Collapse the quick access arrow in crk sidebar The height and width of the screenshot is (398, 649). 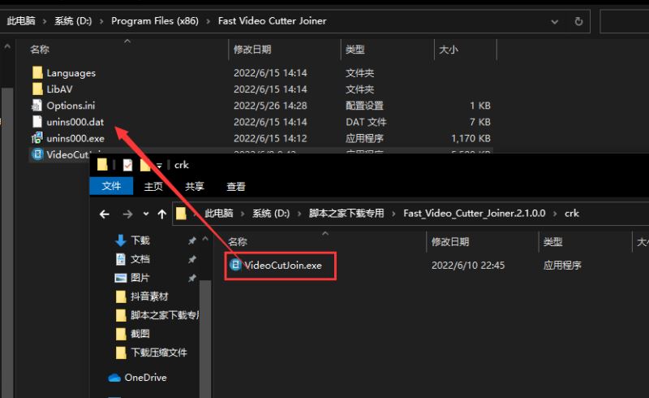[x=205, y=240]
